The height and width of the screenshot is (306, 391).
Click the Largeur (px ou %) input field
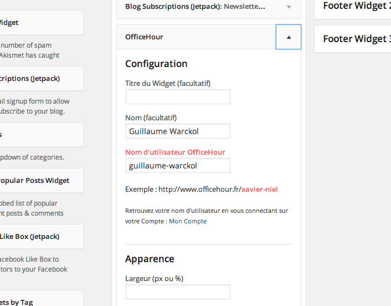click(x=178, y=292)
